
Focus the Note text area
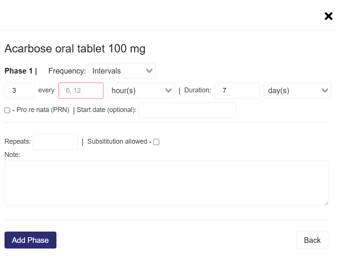pos(166,183)
